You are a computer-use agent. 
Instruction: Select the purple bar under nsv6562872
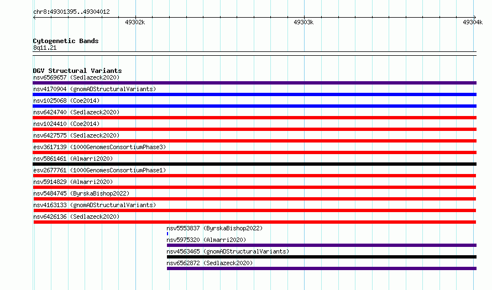(322, 268)
